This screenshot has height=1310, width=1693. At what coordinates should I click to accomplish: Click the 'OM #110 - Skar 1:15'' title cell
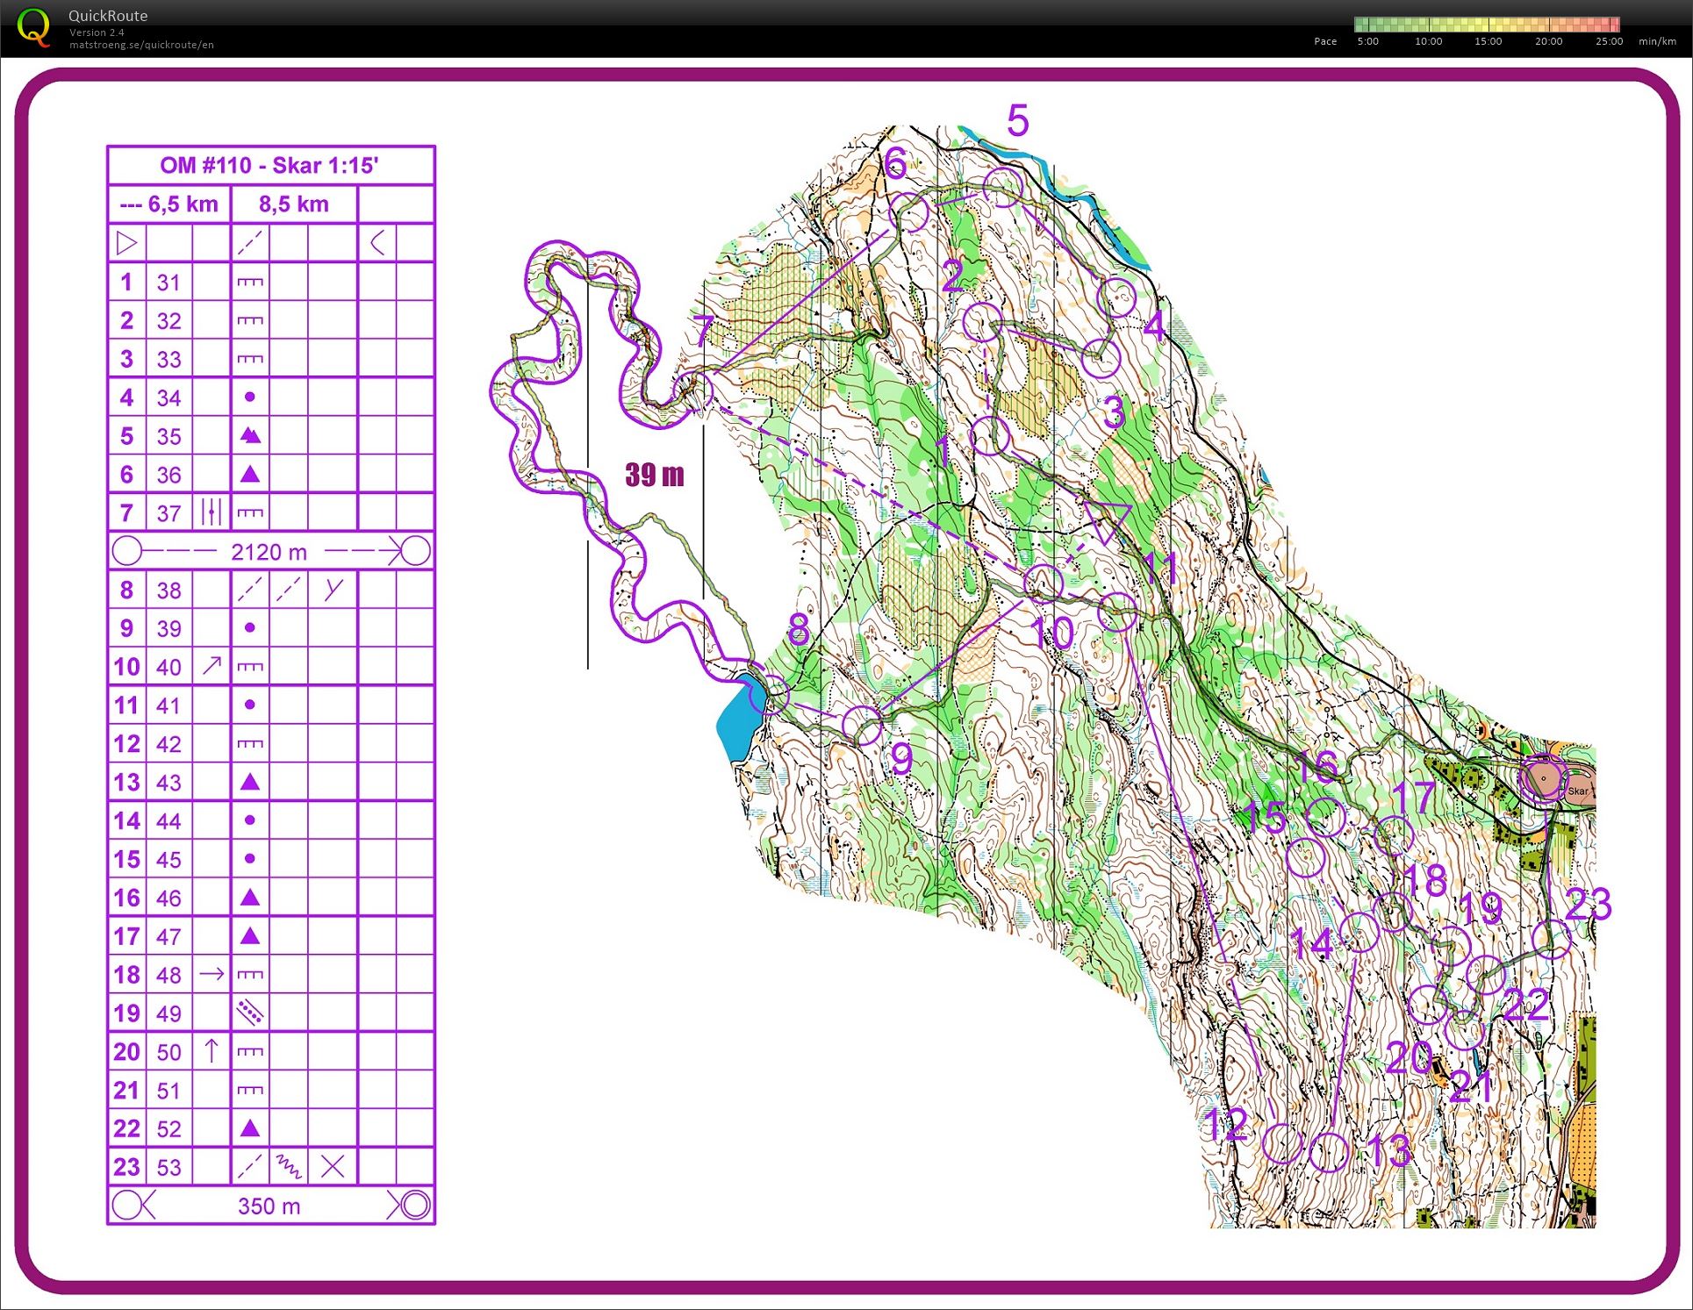click(270, 165)
